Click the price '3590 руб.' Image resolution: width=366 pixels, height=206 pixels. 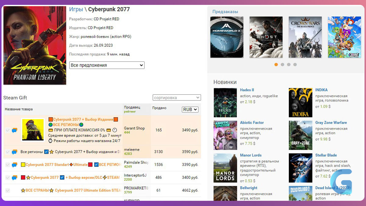click(x=190, y=152)
